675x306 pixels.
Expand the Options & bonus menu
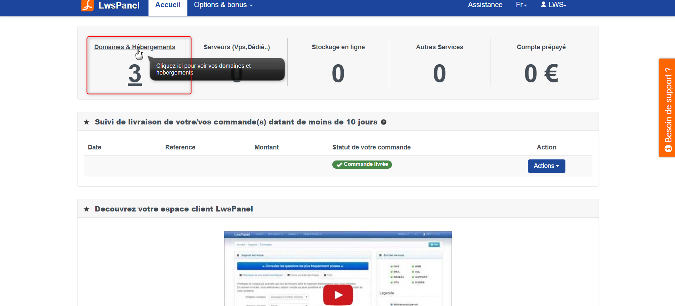[x=223, y=5]
